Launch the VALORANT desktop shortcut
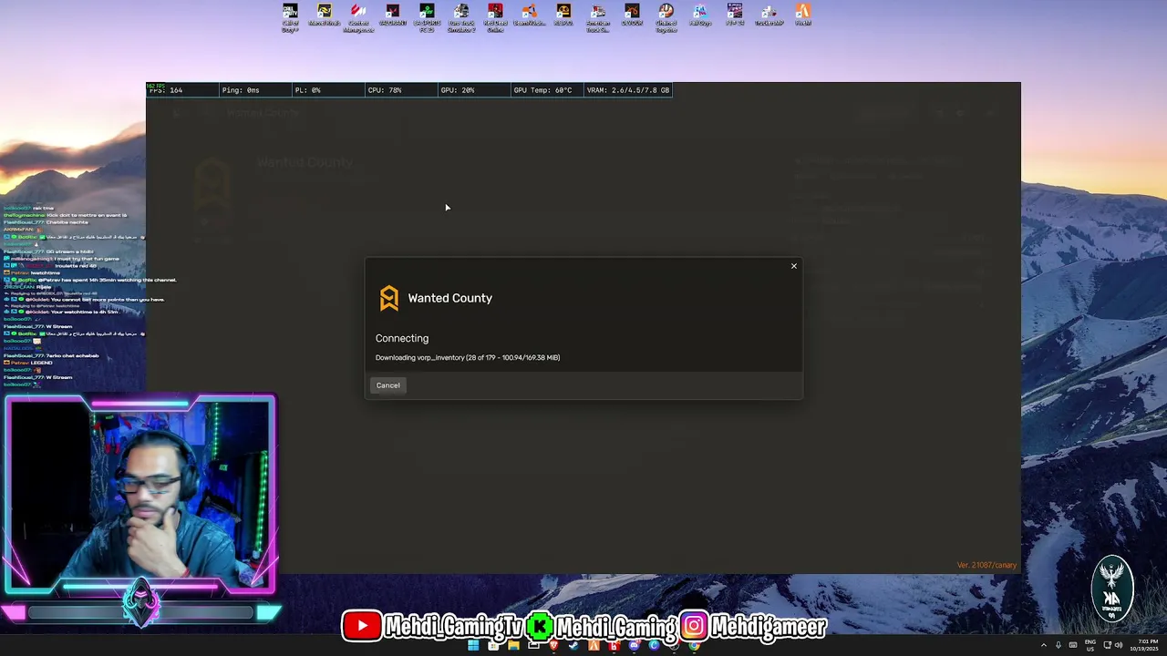 coord(392,15)
